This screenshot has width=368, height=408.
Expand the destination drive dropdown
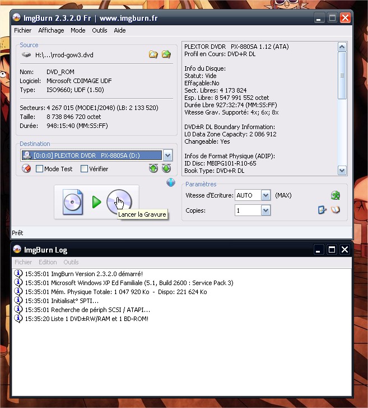click(x=168, y=155)
